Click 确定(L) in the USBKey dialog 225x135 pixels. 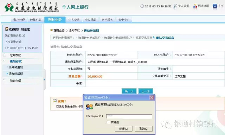124,129
